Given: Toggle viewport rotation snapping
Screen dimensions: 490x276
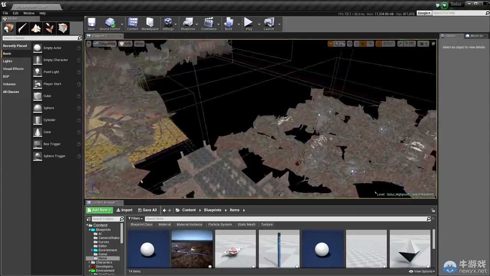Looking at the screenshot, I should click(x=378, y=44).
